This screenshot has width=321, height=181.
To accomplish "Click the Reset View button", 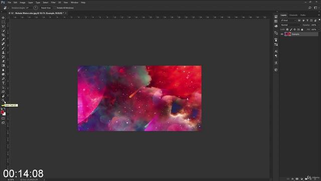I will click(x=46, y=8).
